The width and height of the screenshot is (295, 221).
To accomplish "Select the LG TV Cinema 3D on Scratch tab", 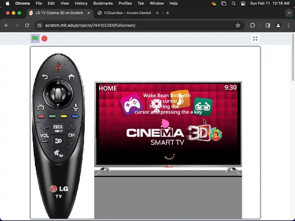I will click(x=59, y=13).
